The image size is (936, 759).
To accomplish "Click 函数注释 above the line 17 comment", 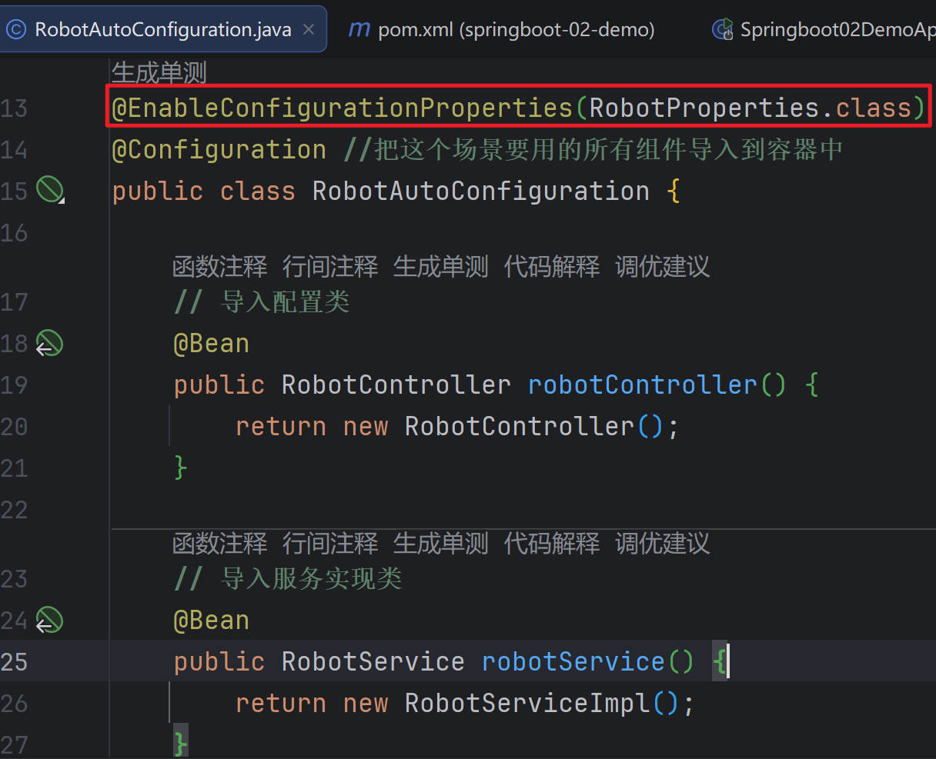I will [x=220, y=267].
